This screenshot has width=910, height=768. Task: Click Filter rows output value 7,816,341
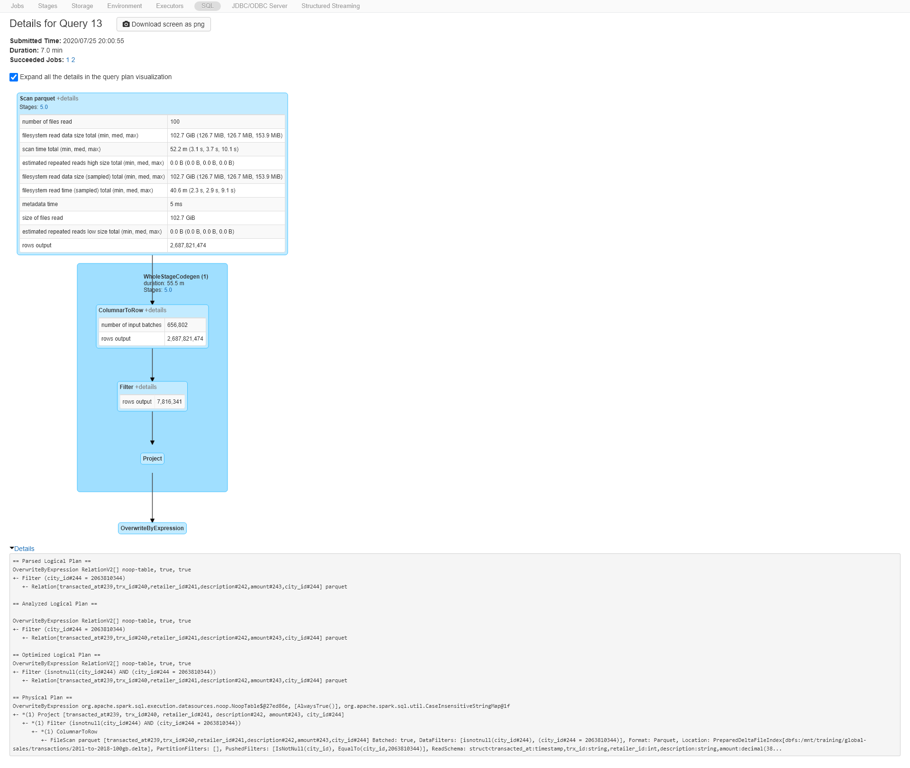tap(169, 402)
